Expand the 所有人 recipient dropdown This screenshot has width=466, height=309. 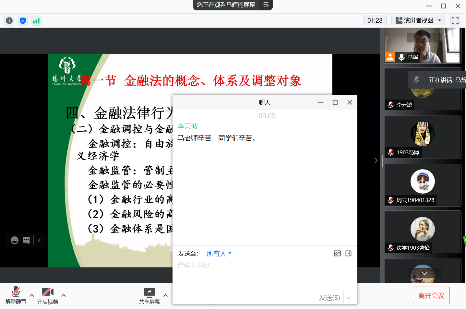[219, 254]
